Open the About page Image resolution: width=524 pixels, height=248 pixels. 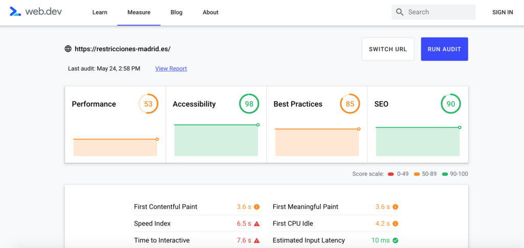[x=210, y=12]
